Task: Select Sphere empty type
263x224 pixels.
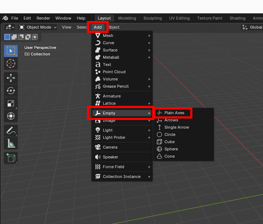Action: point(171,149)
